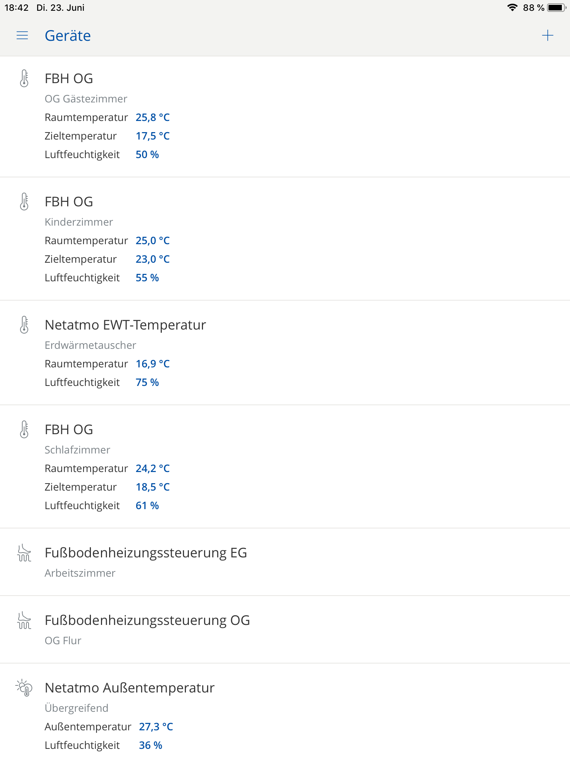Tap thermometer icon for OG Gästezimmer
Screen dimensions: 570x760
(x=24, y=78)
